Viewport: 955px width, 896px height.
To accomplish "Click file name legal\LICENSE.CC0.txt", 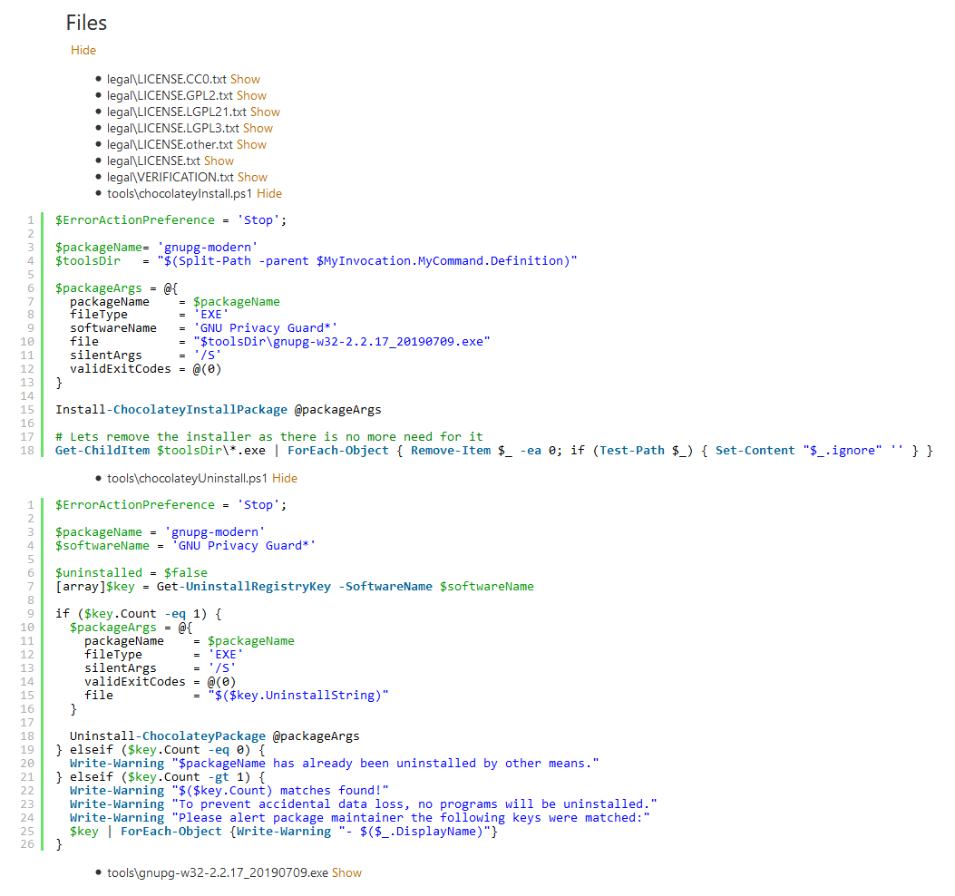I will (167, 79).
